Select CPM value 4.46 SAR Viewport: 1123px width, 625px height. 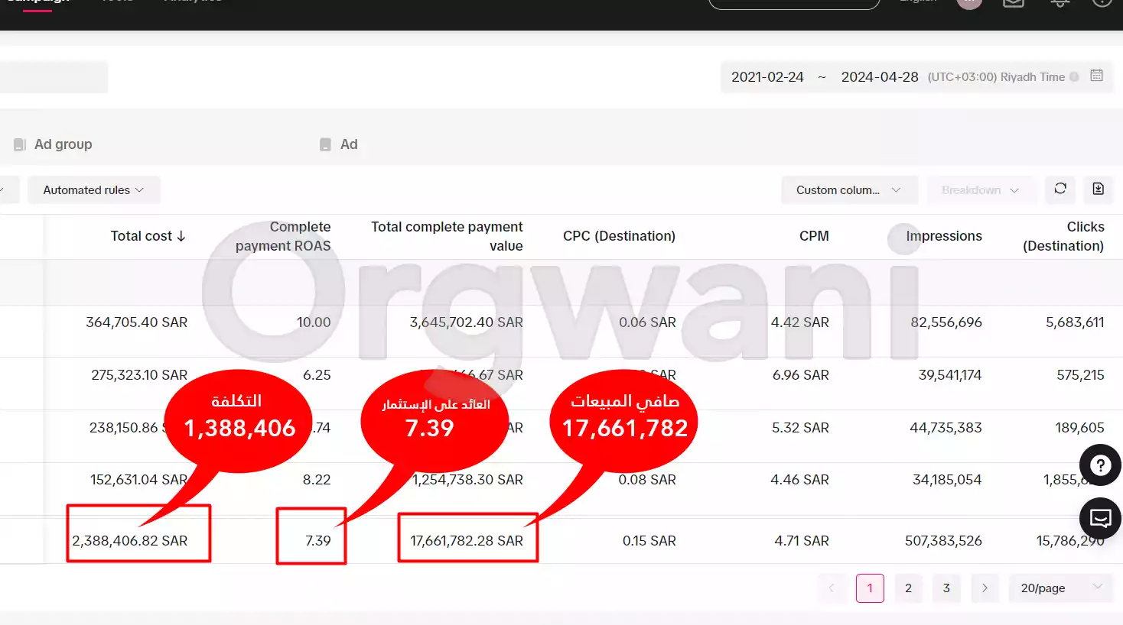pyautogui.click(x=799, y=480)
